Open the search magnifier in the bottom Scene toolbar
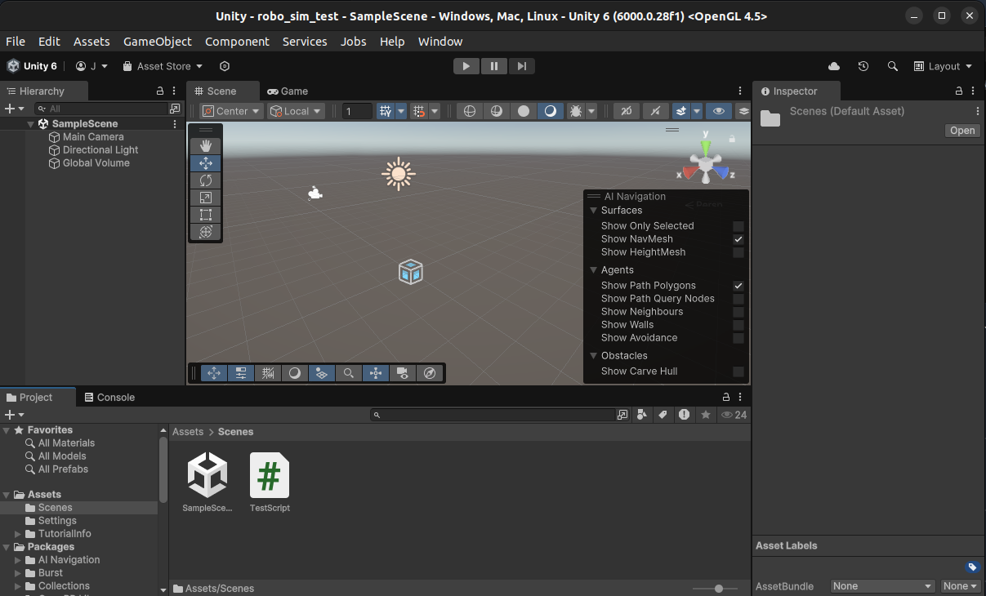 tap(348, 373)
